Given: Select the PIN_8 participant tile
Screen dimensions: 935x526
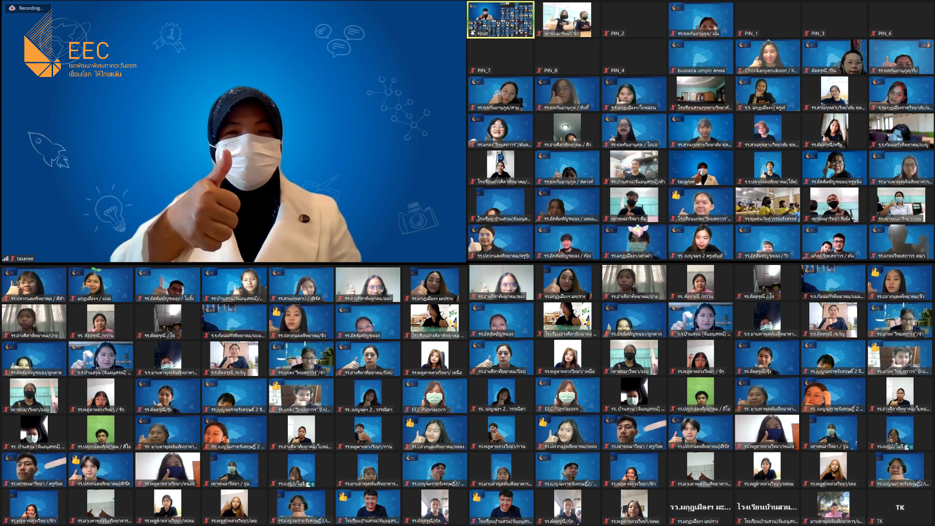Looking at the screenshot, I should point(567,56).
